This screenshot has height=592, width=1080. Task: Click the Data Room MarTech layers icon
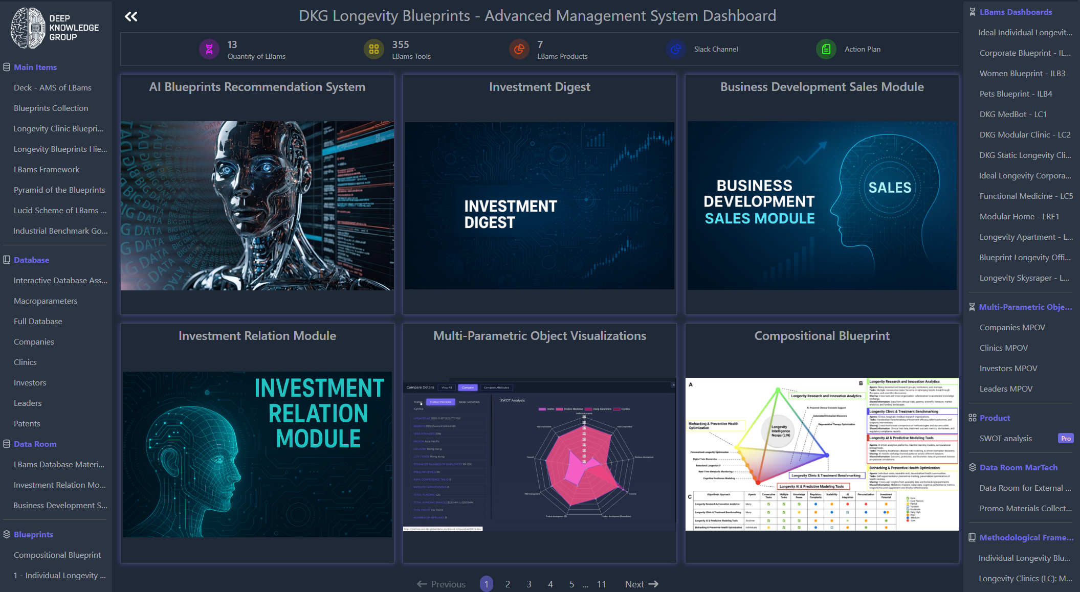coord(973,467)
